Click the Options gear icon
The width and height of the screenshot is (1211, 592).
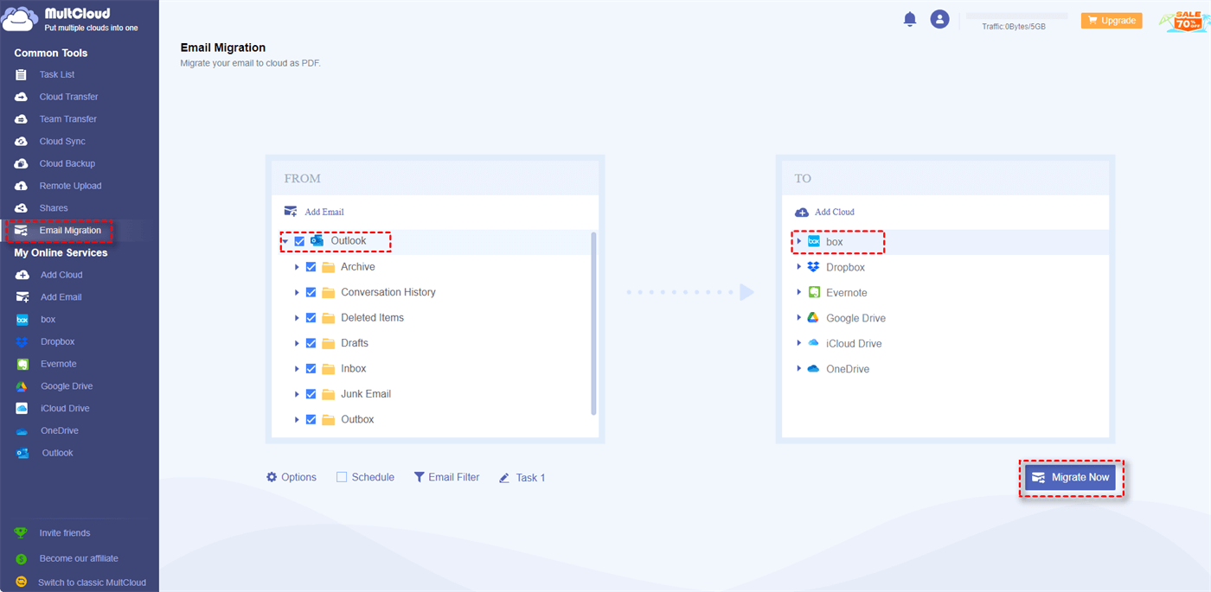click(272, 477)
